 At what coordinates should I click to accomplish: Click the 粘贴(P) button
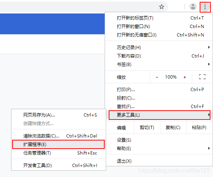pos(199,128)
